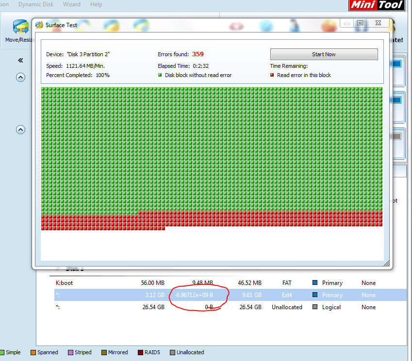This screenshot has height=361, width=412.
Task: Collapse the sidebar with the double-chevron
Action: (x=20, y=60)
